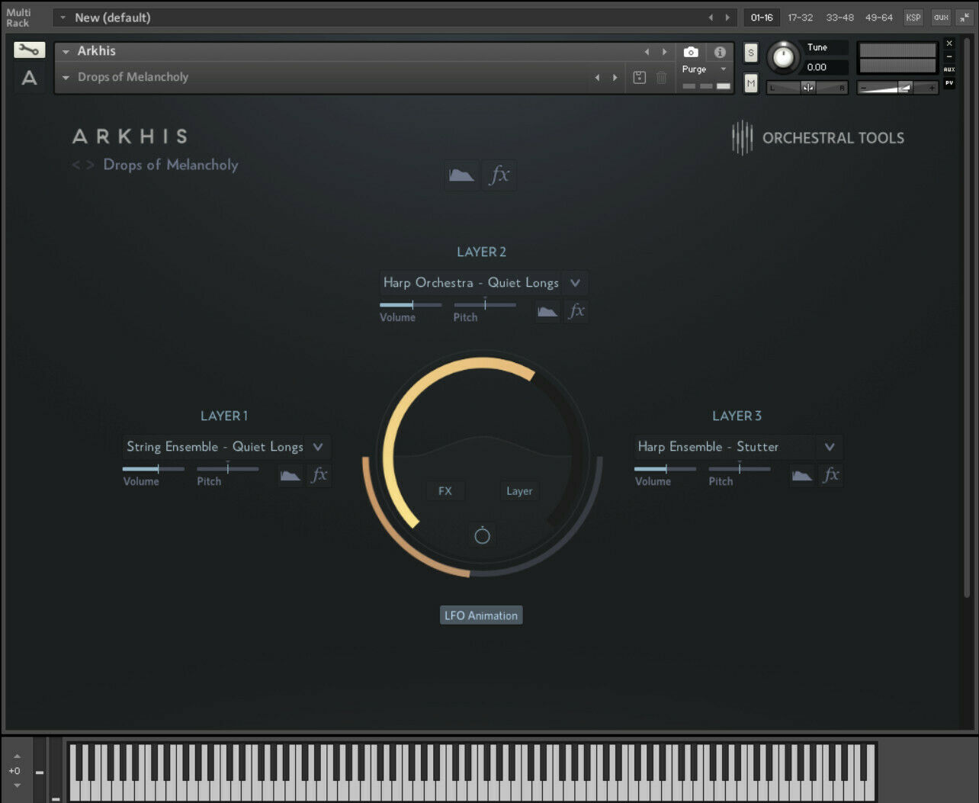Click the Tune value field 0.00
The image size is (979, 803).
click(x=826, y=67)
